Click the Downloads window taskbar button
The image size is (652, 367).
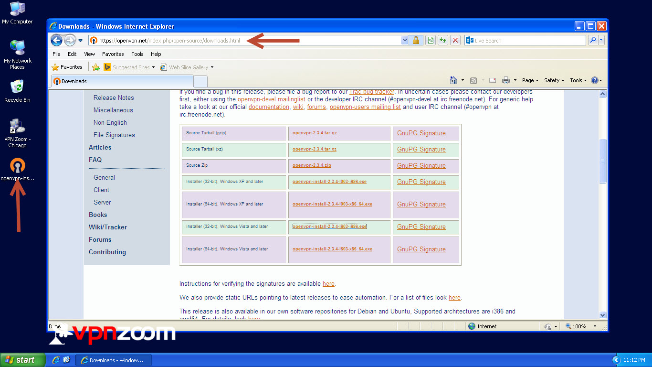114,360
